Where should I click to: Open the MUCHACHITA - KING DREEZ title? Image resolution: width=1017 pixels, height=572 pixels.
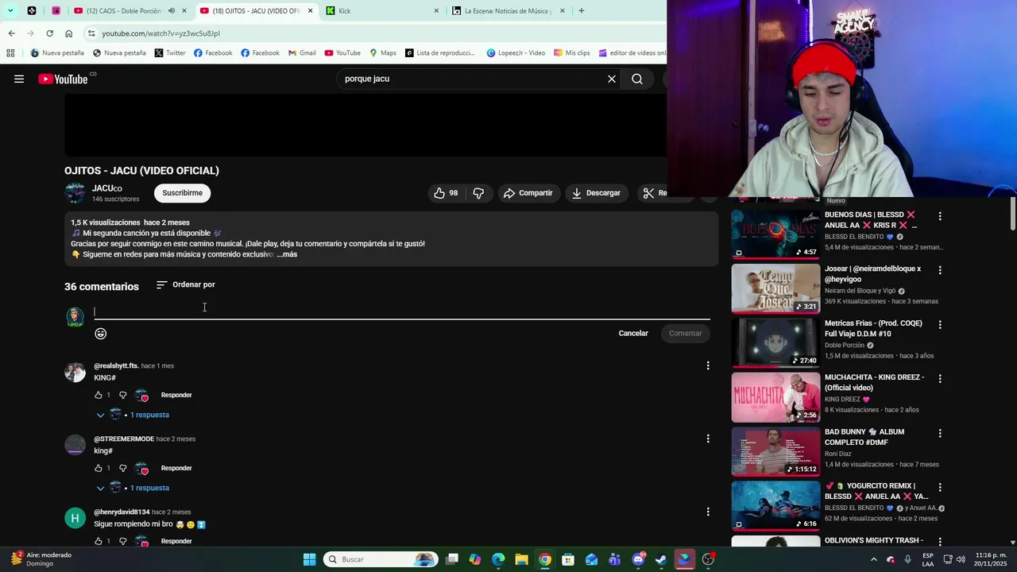[x=874, y=382]
